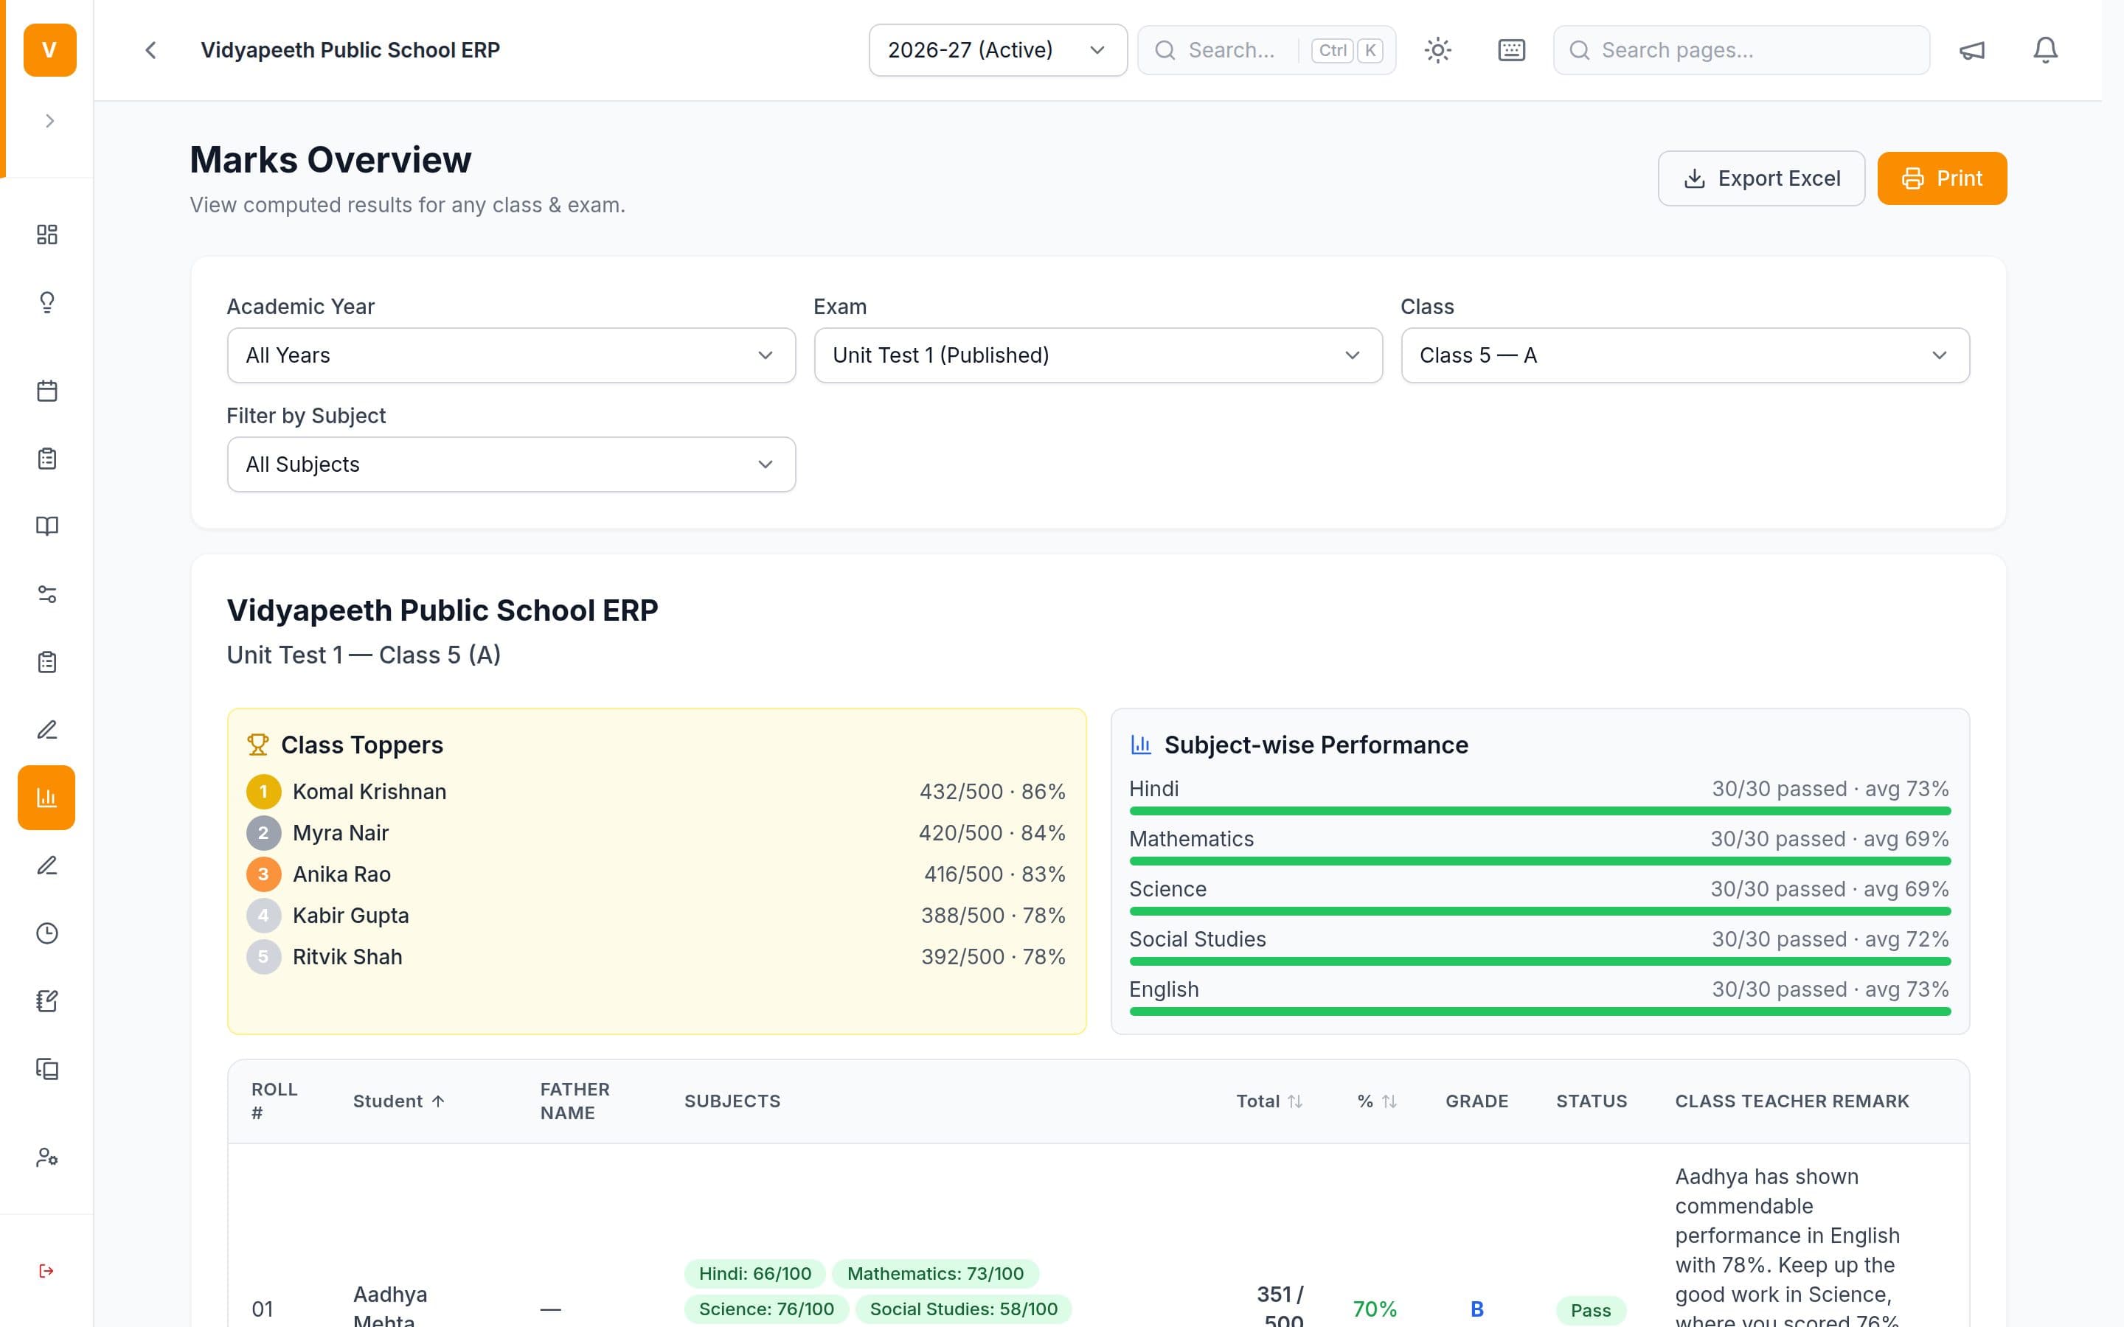Open the notebook-with-pen icon in sidebar
Screen dimensions: 2124x1327
pyautogui.click(x=47, y=1000)
